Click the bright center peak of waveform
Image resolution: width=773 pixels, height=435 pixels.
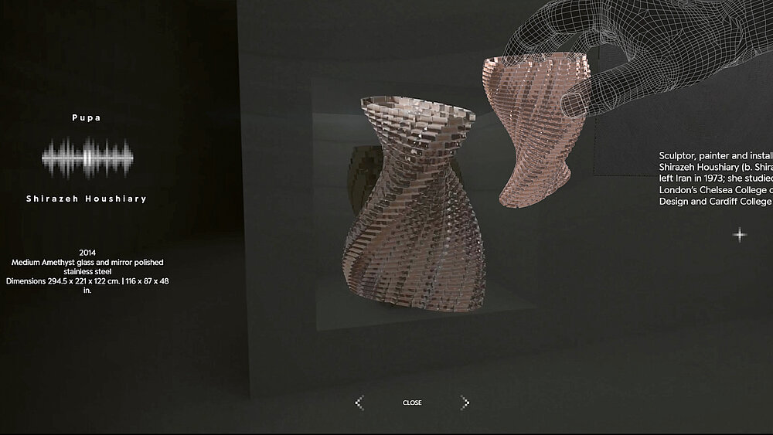pos(87,157)
